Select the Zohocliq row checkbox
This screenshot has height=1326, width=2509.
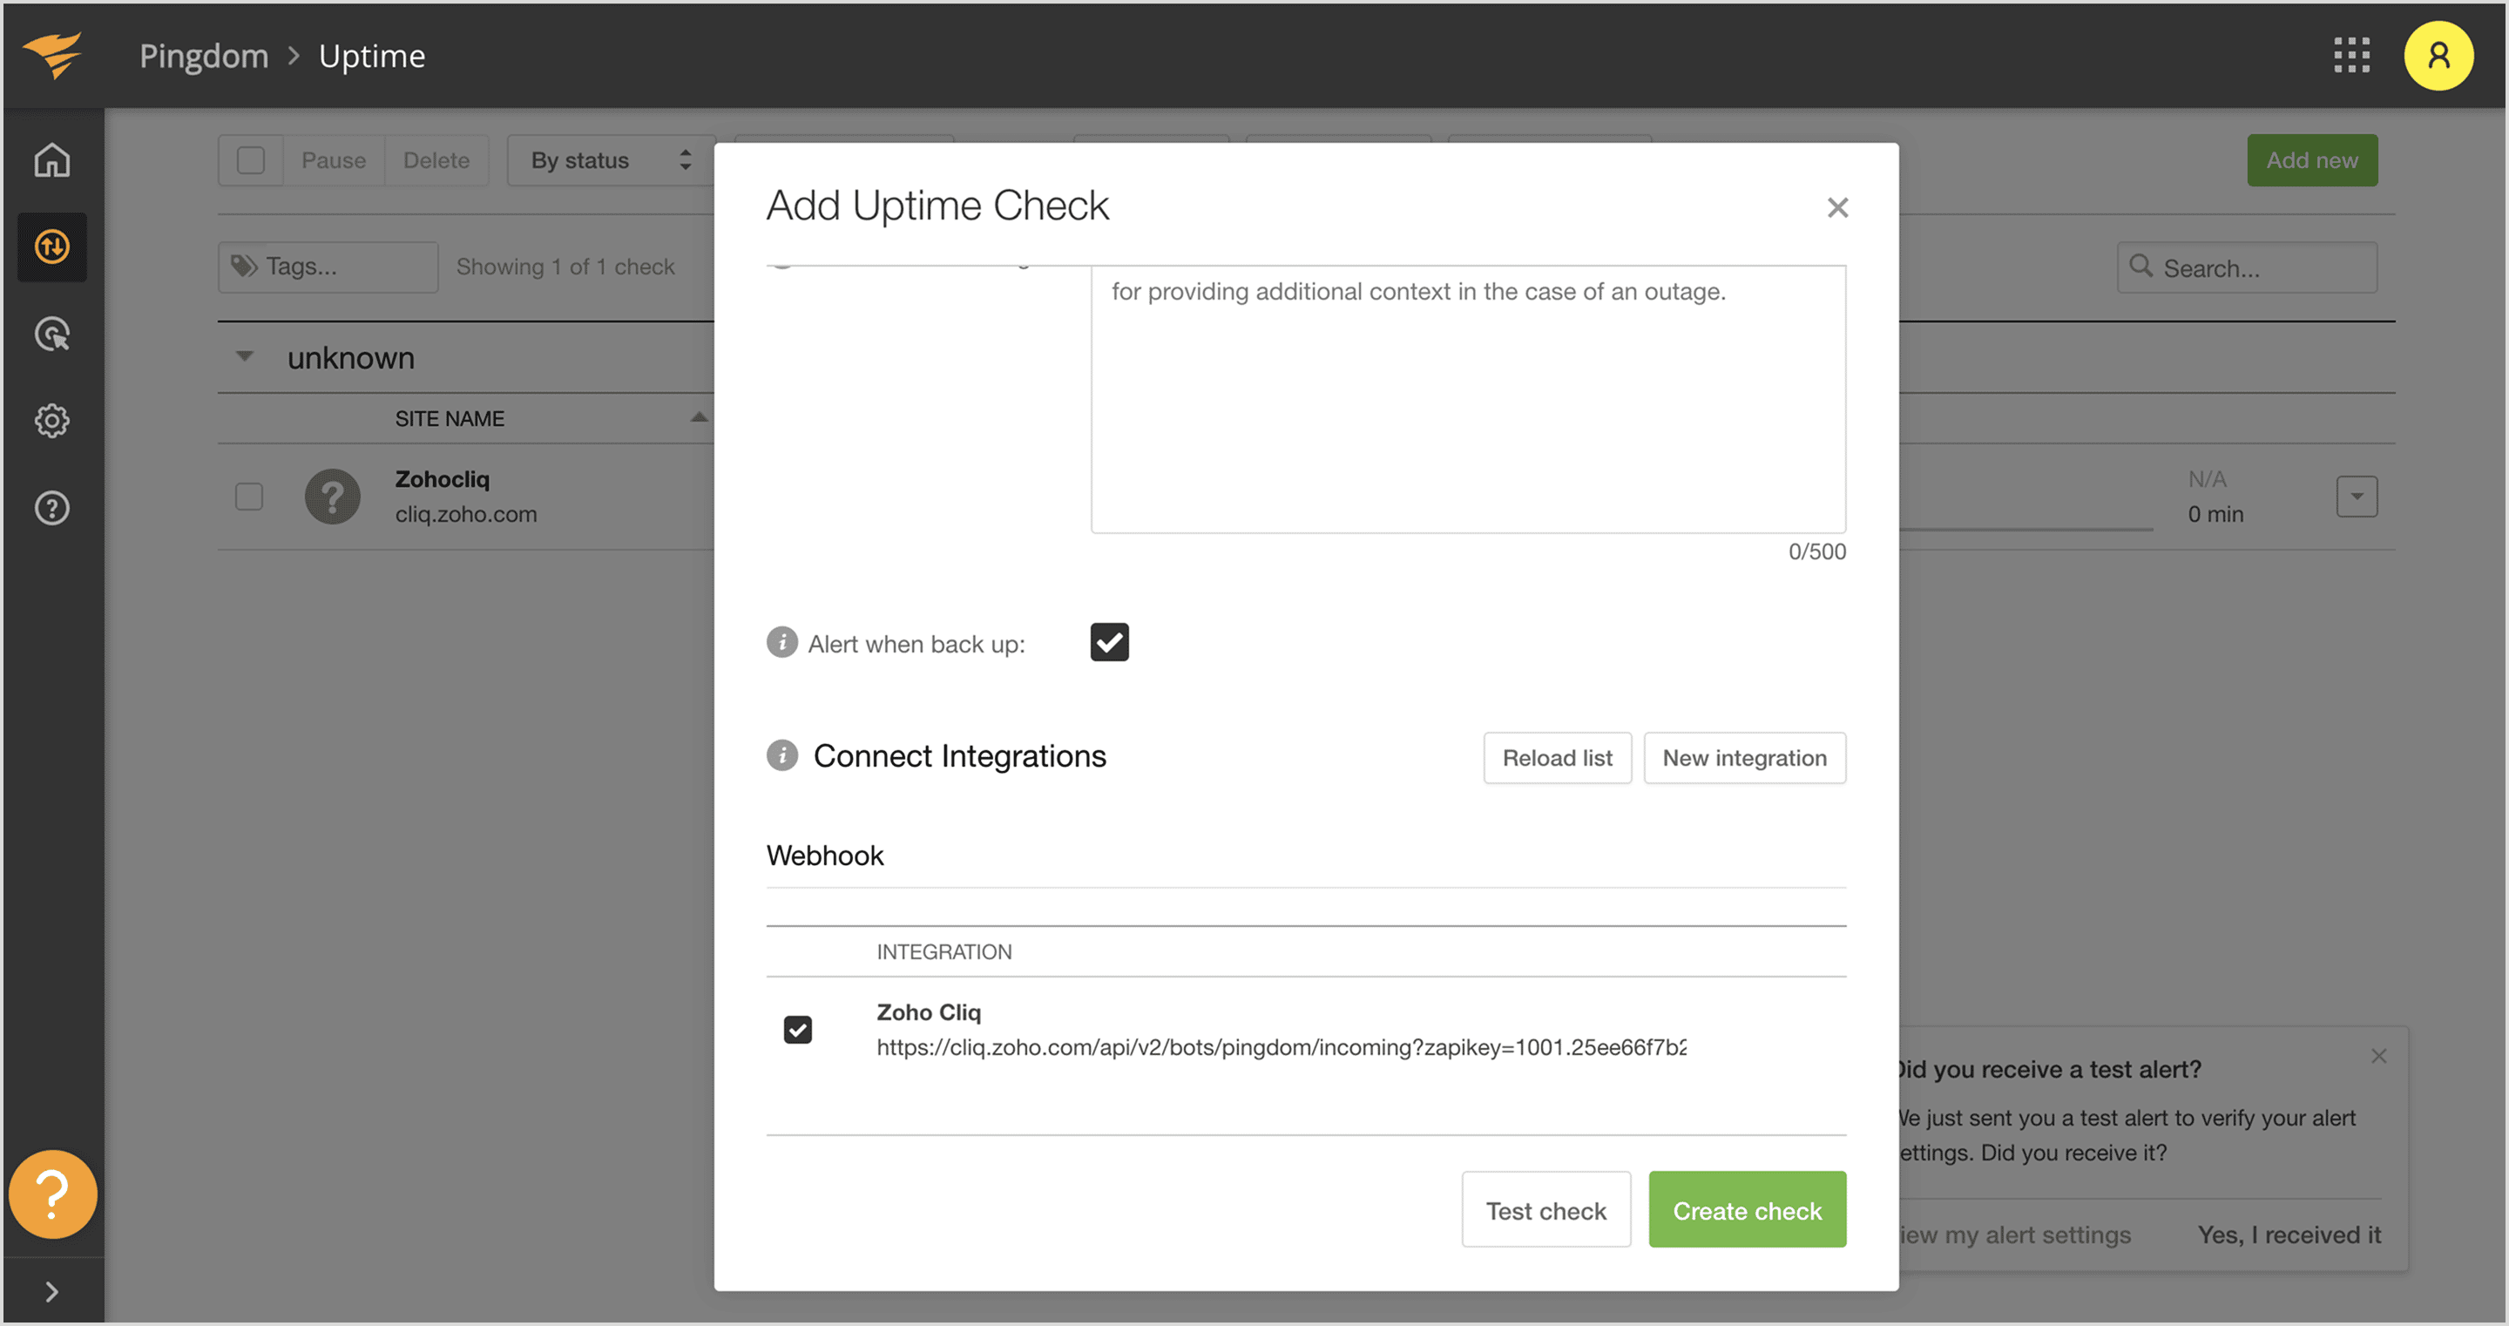[x=249, y=497]
